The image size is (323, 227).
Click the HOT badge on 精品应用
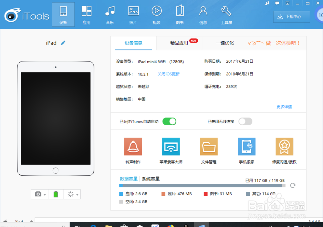193,41
